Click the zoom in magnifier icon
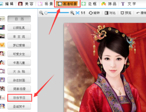146x112 pixels. point(72,13)
